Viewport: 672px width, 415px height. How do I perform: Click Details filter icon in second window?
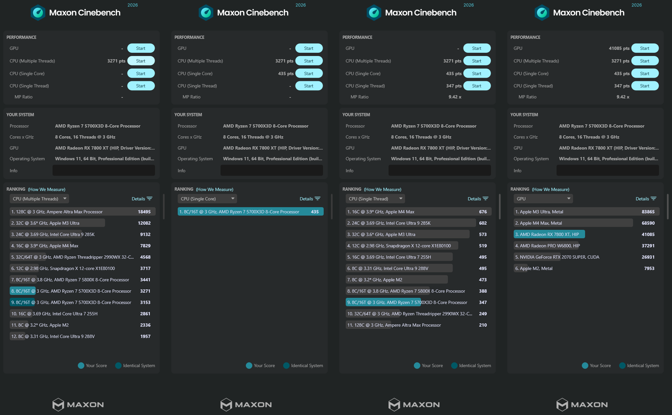click(318, 199)
